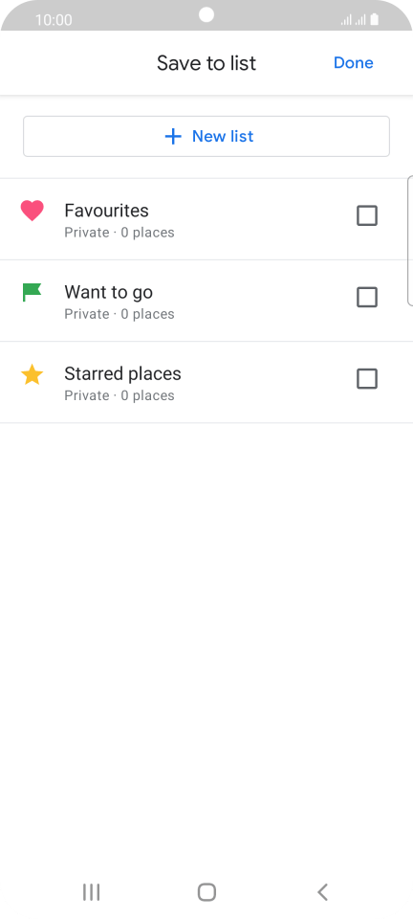The width and height of the screenshot is (413, 919).
Task: Tap the clock showing 10:00
Action: [x=54, y=20]
